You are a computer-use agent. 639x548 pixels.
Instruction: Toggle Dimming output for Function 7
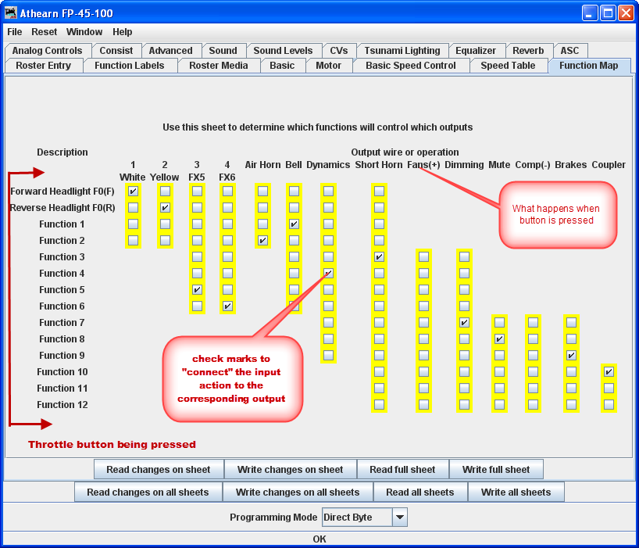pyautogui.click(x=464, y=322)
